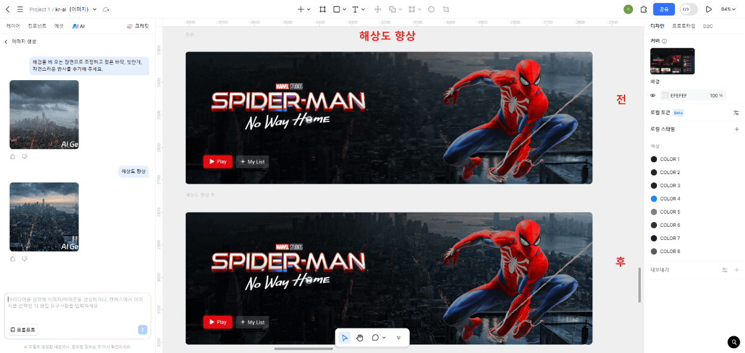Click the component creation tool icon
The width and height of the screenshot is (745, 353).
click(378, 10)
